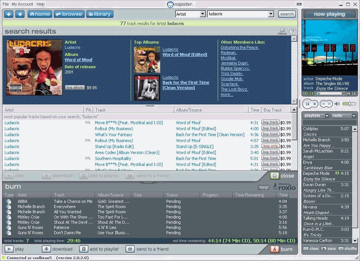This screenshot has width=360, height=261.
Task: Open the Trick Daddy artist link
Action: tap(232, 73)
